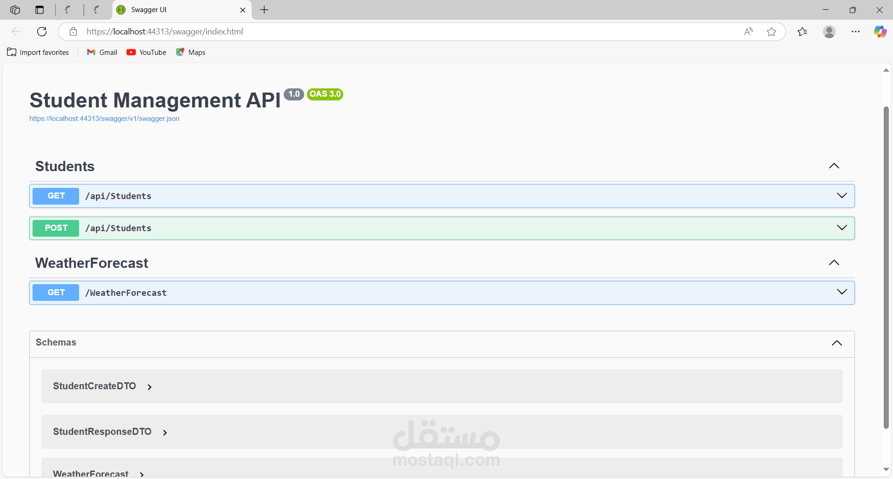This screenshot has width=893, height=479.
Task: Go back to the previous page
Action: (x=16, y=32)
